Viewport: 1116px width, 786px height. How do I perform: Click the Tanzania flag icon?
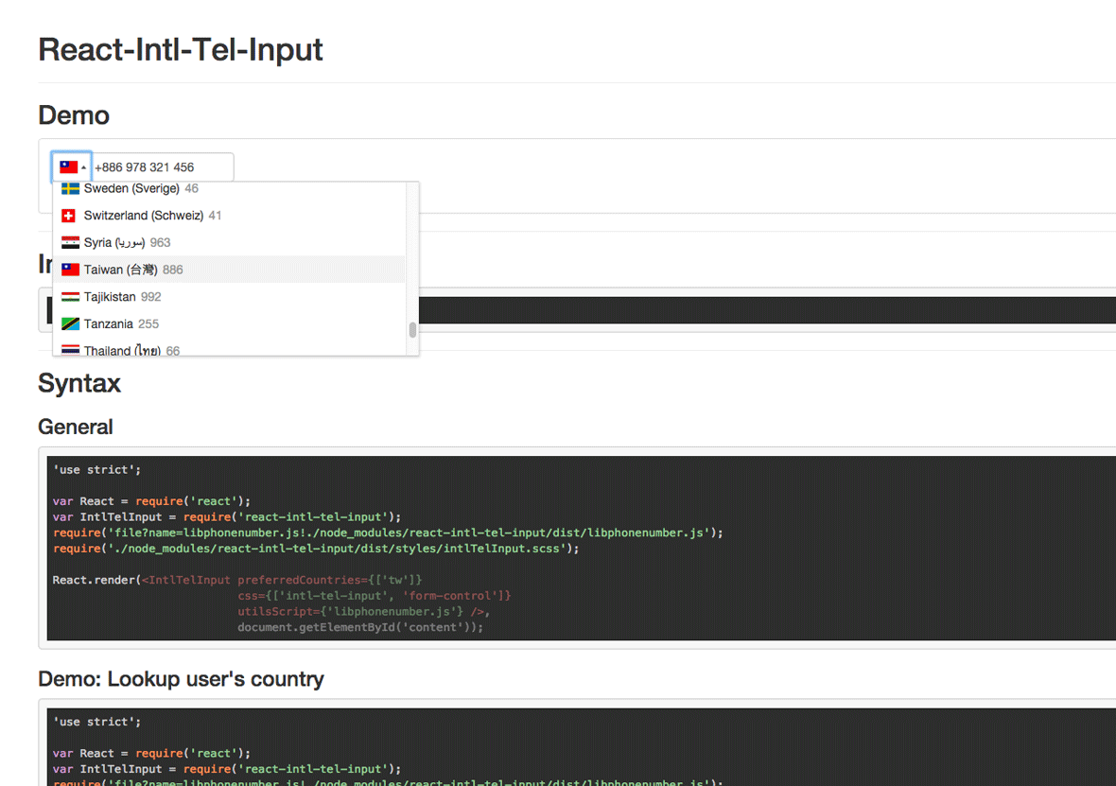[70, 323]
